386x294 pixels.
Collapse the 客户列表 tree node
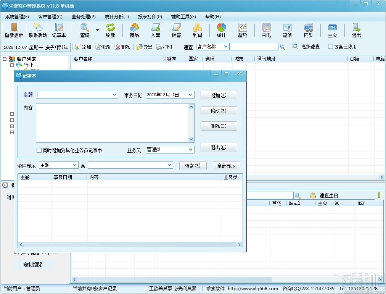pos(5,59)
